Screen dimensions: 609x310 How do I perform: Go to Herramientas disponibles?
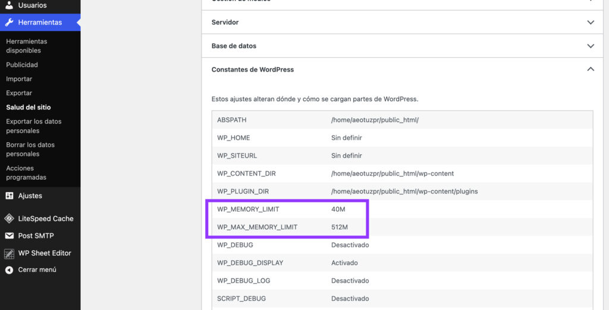(26, 46)
